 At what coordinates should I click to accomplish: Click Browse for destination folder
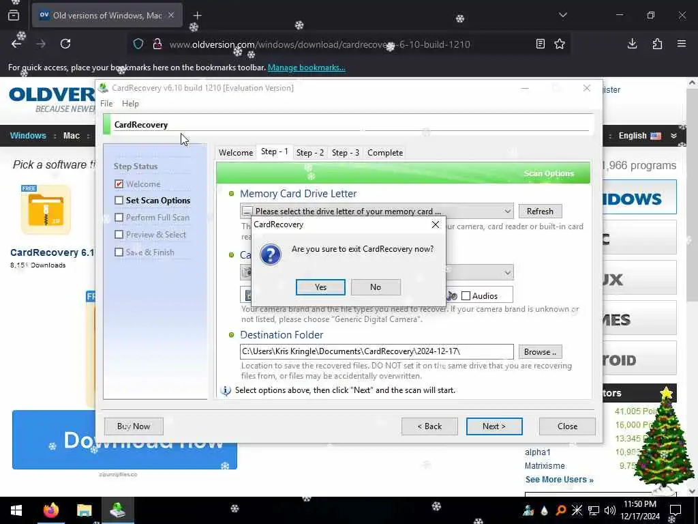540,351
